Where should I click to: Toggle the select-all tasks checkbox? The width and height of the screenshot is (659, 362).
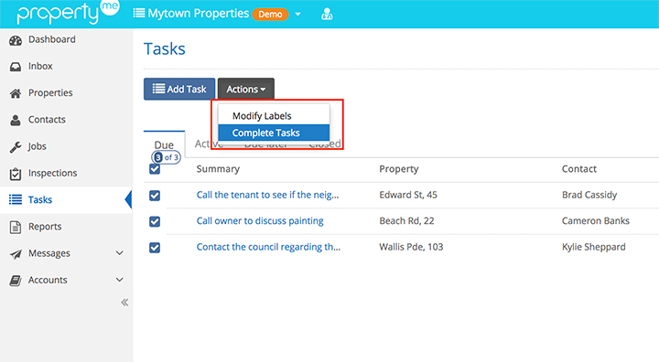(x=155, y=169)
